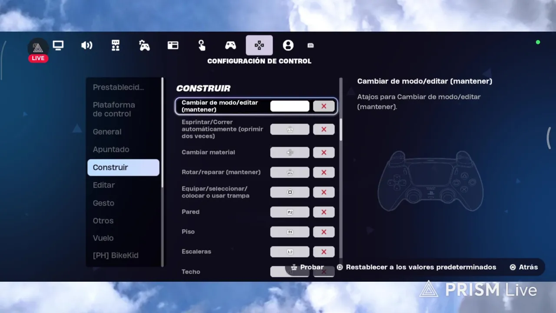Click Restablecer a los valores predeterminados
This screenshot has height=313, width=556.
click(x=417, y=267)
